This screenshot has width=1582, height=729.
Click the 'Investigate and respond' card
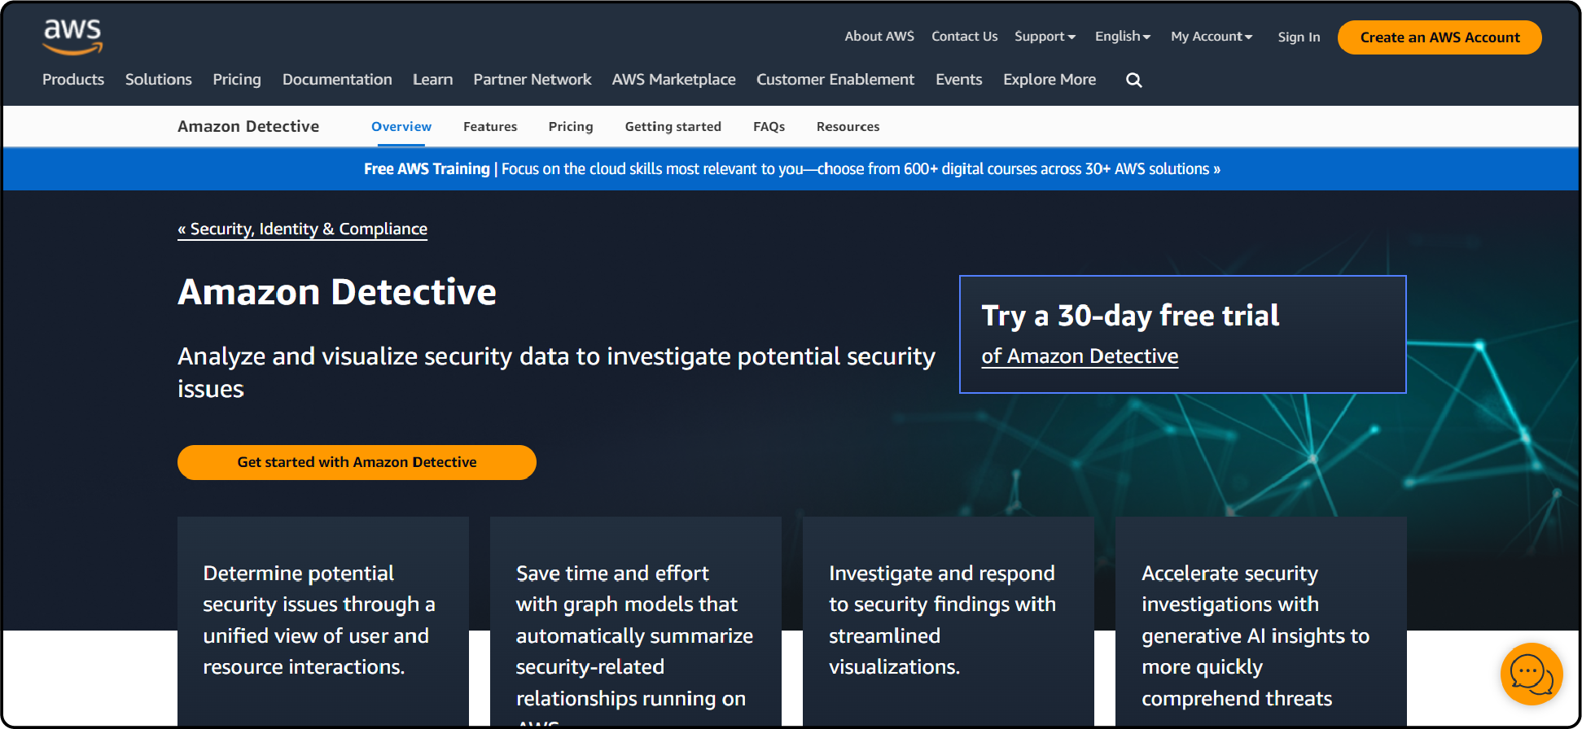(x=949, y=621)
